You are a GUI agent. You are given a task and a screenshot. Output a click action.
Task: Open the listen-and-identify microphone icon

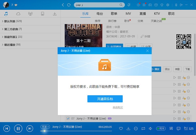129,5
